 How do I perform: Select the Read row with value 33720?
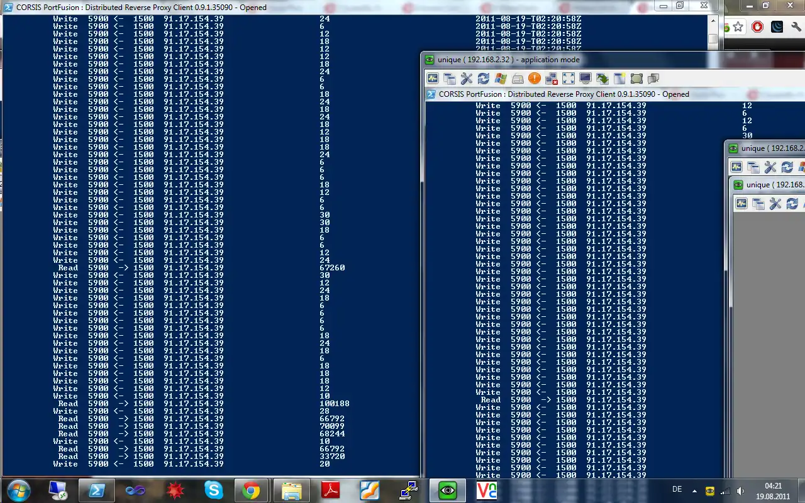point(201,456)
